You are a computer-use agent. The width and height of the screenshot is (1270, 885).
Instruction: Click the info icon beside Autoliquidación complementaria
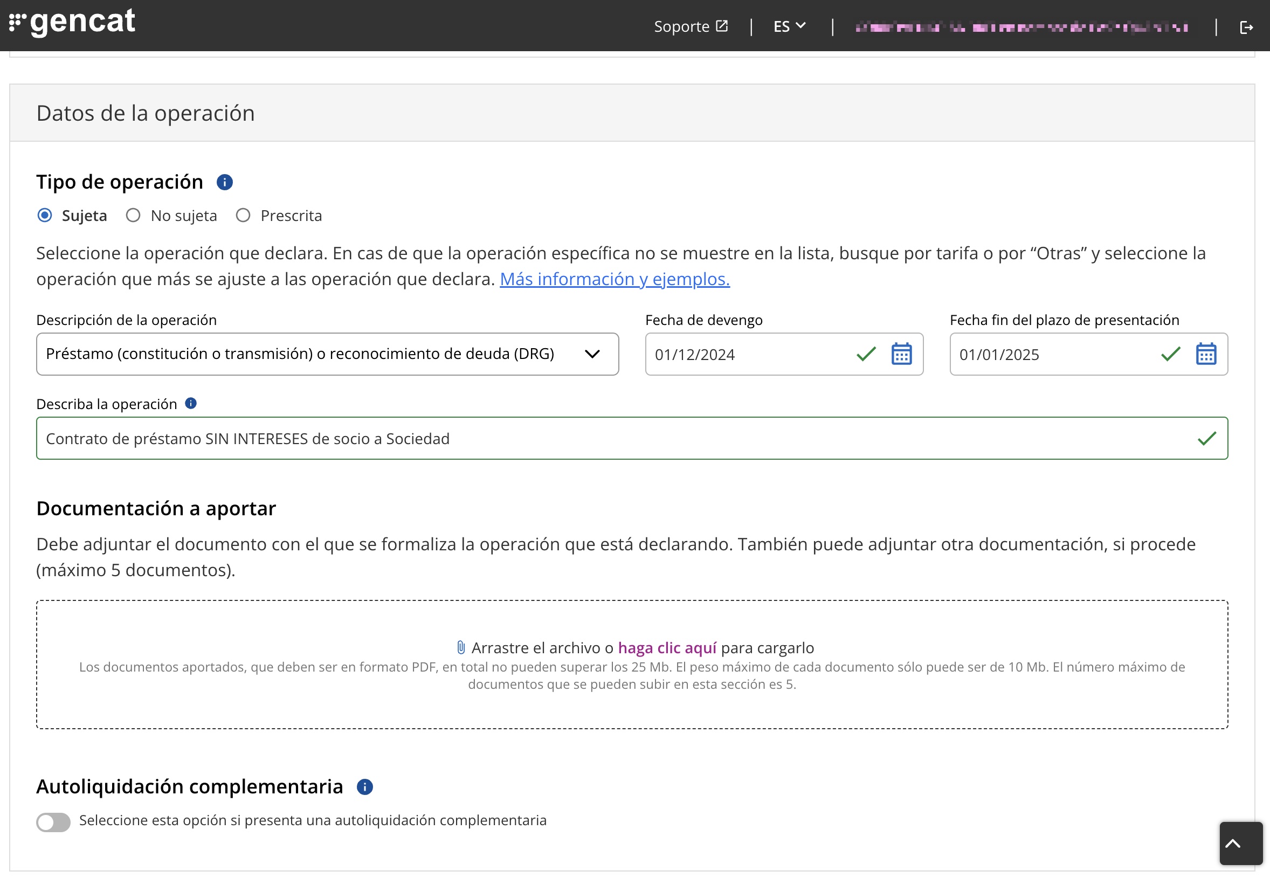point(364,786)
